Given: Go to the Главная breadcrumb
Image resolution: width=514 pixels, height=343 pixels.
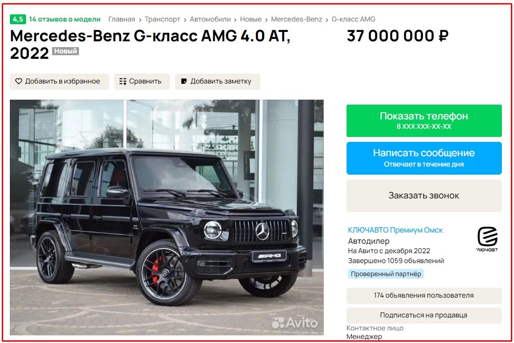Looking at the screenshot, I should tap(122, 19).
